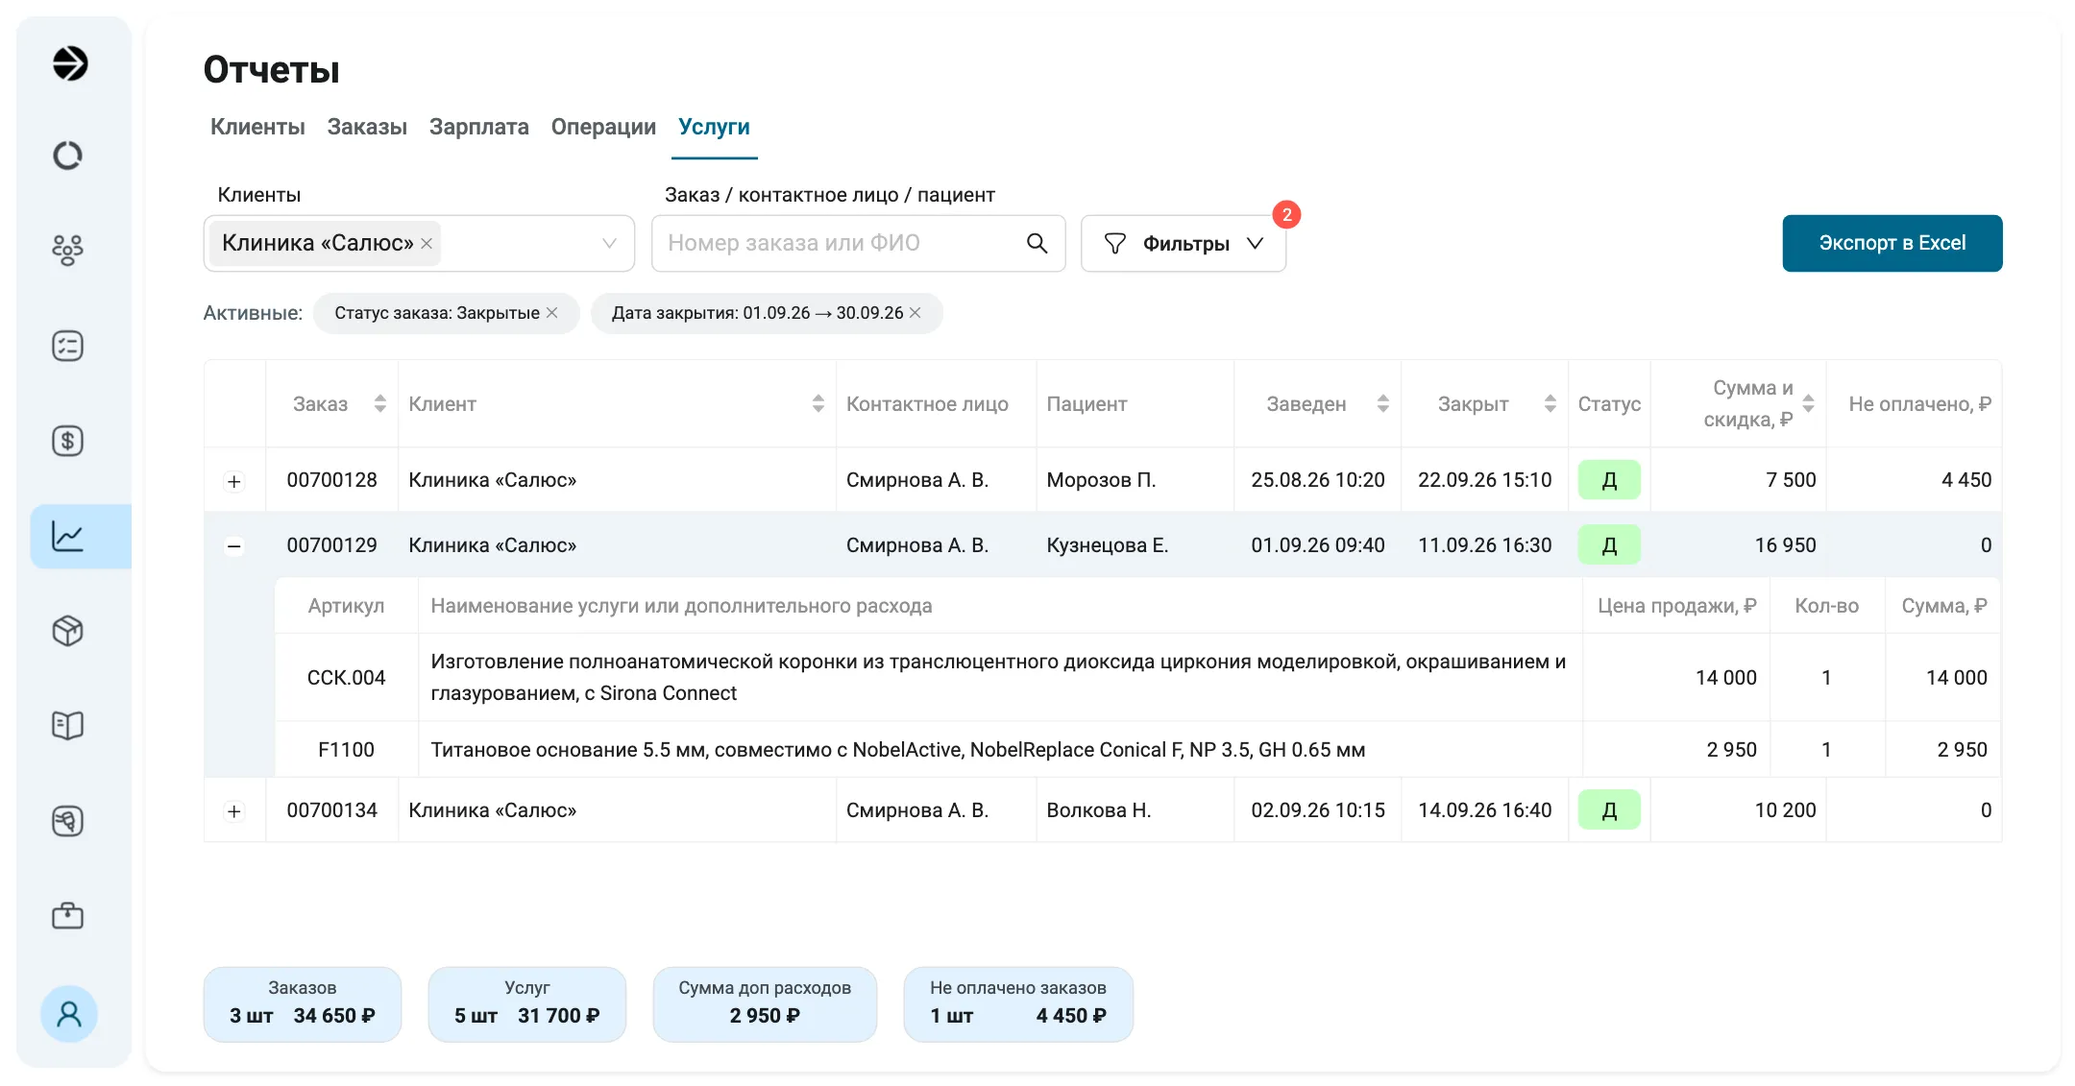This screenshot has height=1086, width=2075.
Task: Click the search magnifier icon
Action: click(1037, 243)
